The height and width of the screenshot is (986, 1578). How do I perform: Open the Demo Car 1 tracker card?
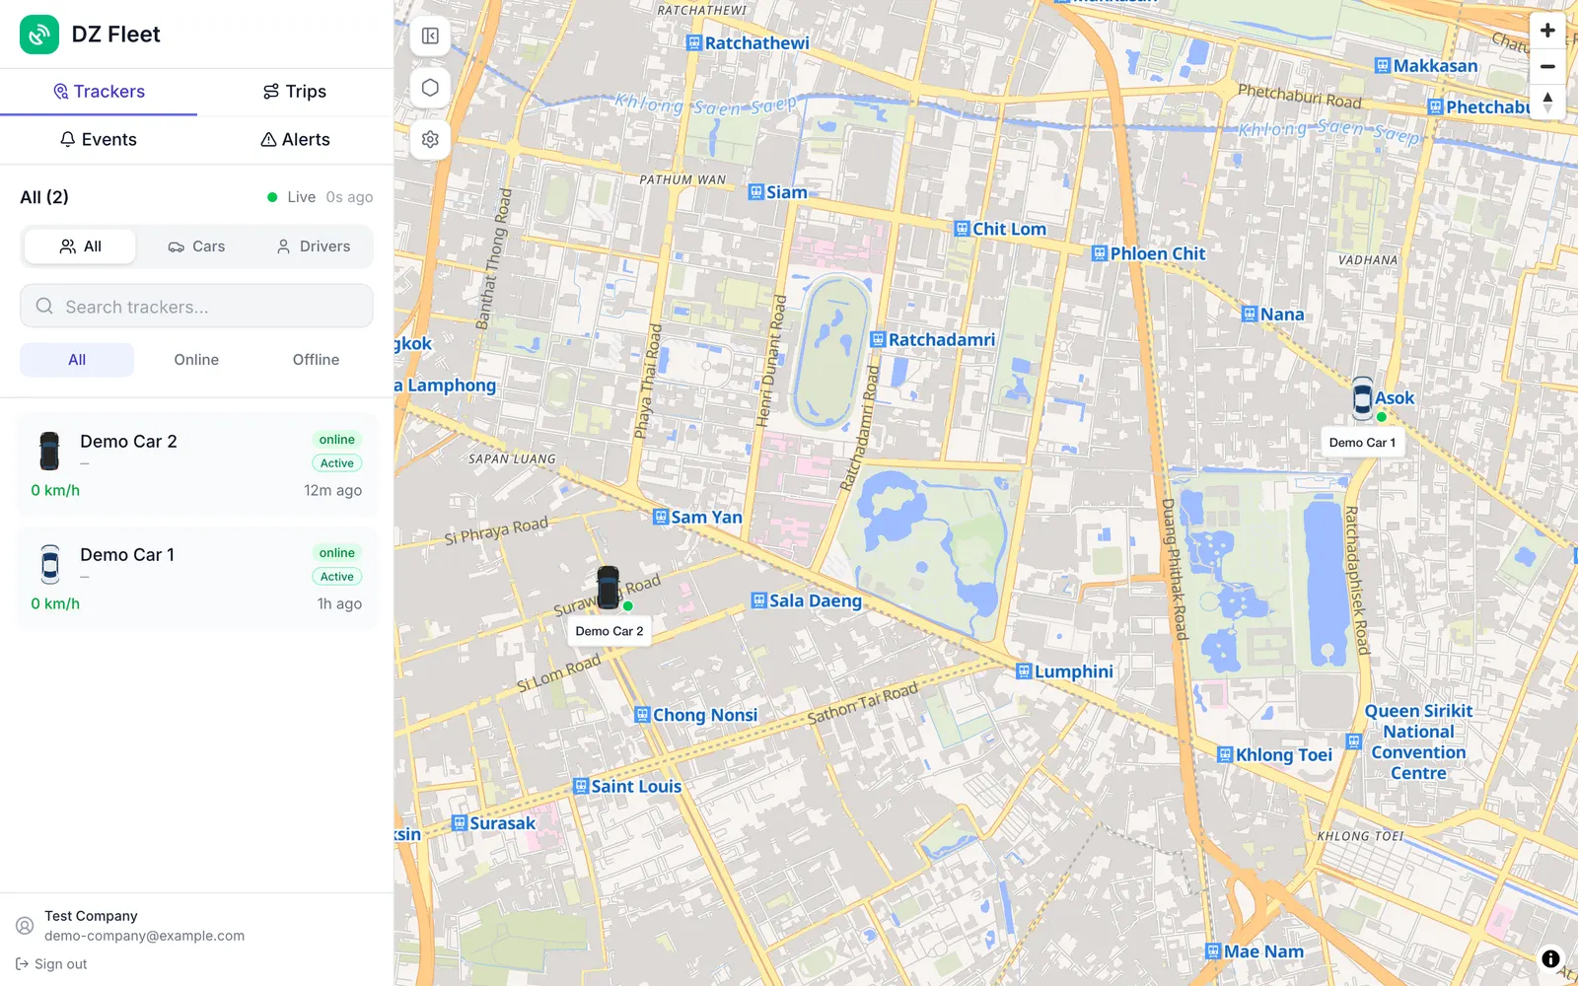(196, 578)
